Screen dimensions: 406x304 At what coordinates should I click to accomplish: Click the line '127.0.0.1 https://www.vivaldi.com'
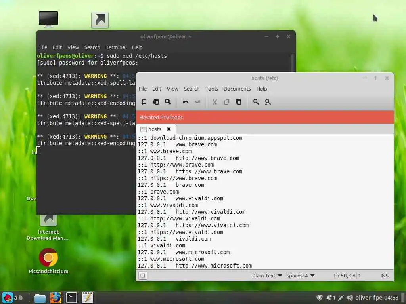coord(193,225)
